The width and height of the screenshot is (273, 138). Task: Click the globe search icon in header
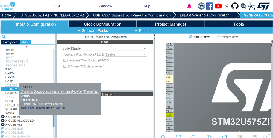pyautogui.click(x=243, y=6)
